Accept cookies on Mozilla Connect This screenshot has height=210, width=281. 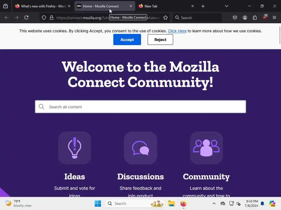127,40
